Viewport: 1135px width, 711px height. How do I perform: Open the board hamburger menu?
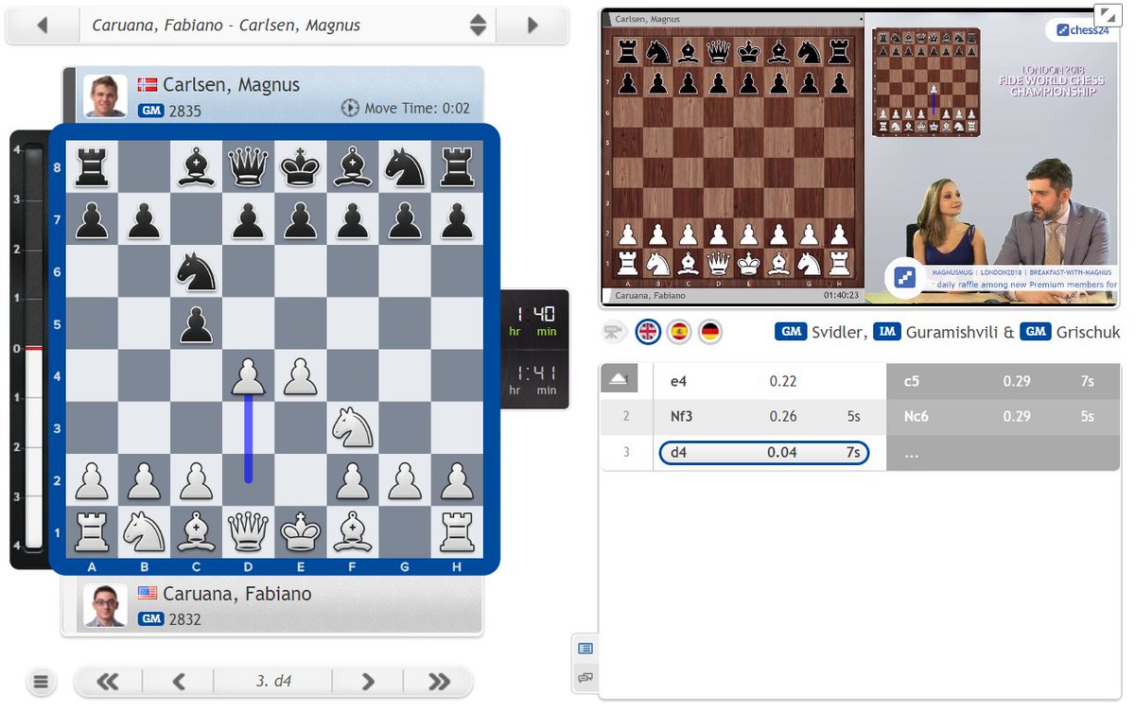40,681
